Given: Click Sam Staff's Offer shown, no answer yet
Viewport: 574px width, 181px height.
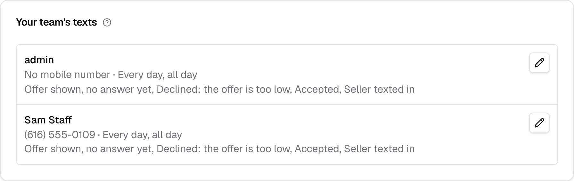Looking at the screenshot, I should coord(89,149).
